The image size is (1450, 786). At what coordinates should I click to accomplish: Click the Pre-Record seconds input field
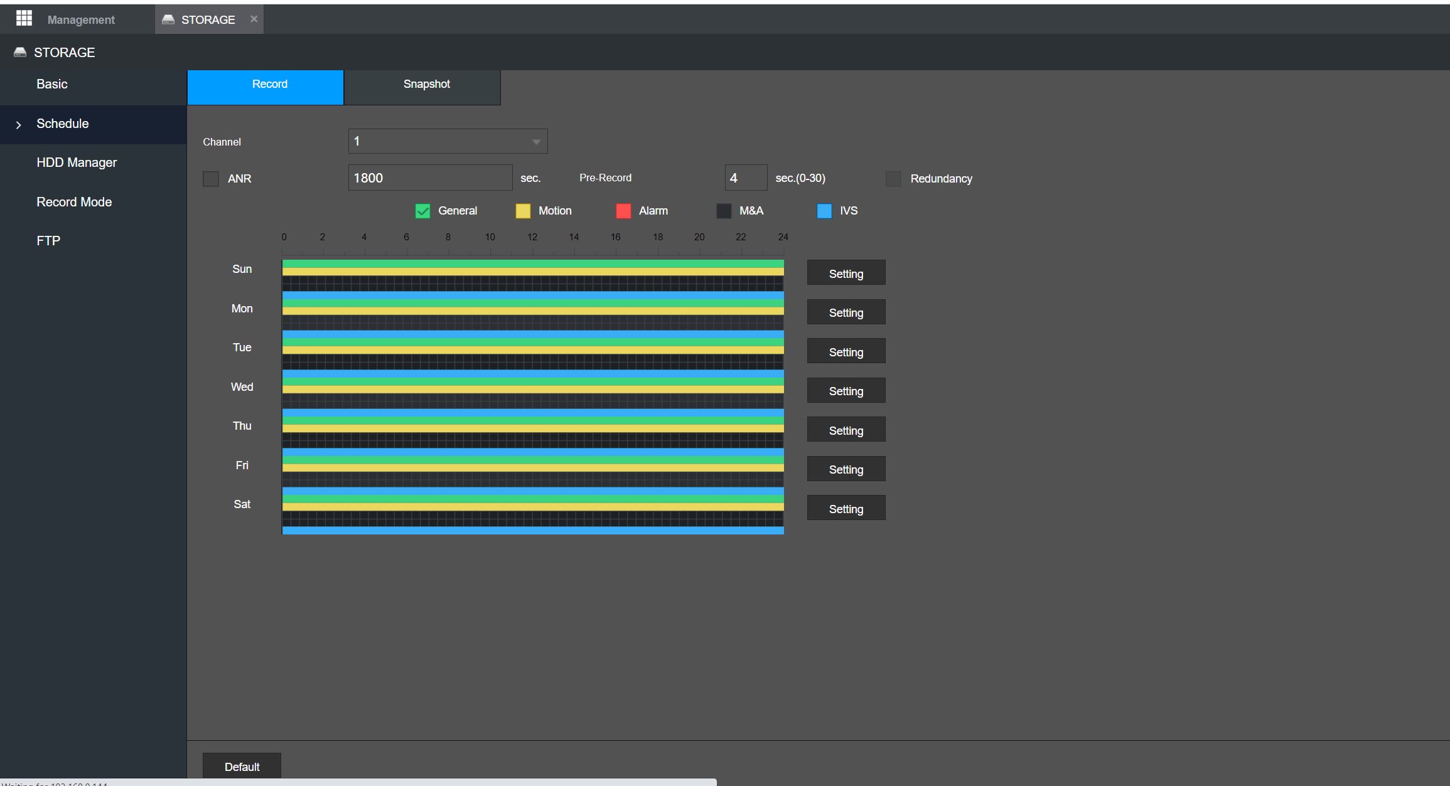click(x=746, y=178)
